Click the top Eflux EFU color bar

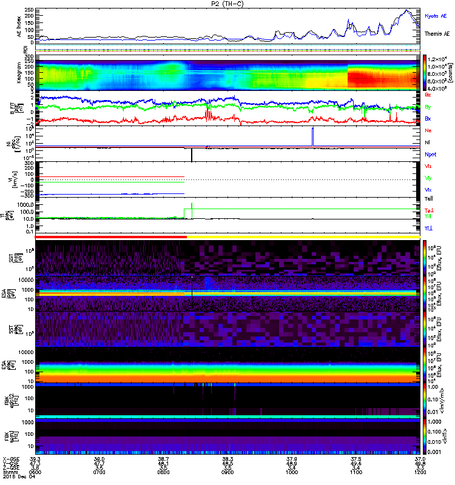coord(425,275)
